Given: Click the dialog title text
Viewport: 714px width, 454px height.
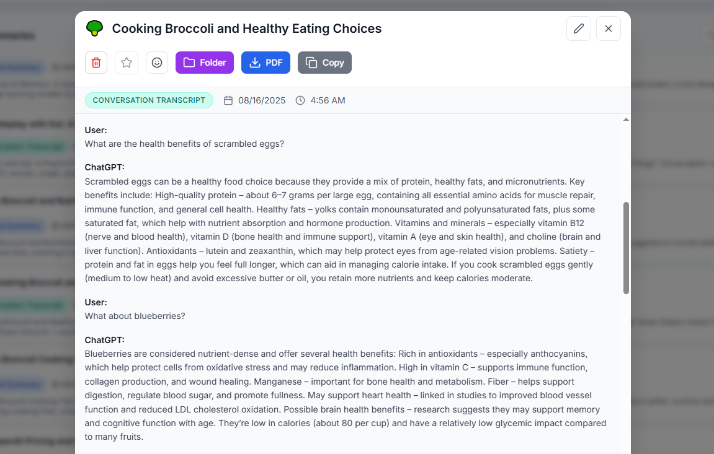Looking at the screenshot, I should 247,28.
